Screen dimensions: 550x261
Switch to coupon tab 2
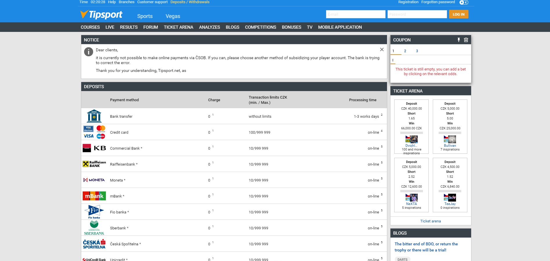(x=405, y=51)
